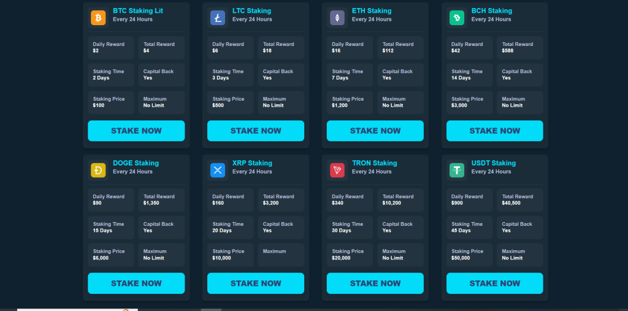628x311 pixels.
Task: Click the 45 Days staking time
Action: tap(461, 231)
